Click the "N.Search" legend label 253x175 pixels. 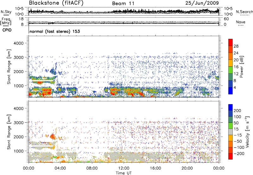244,12
